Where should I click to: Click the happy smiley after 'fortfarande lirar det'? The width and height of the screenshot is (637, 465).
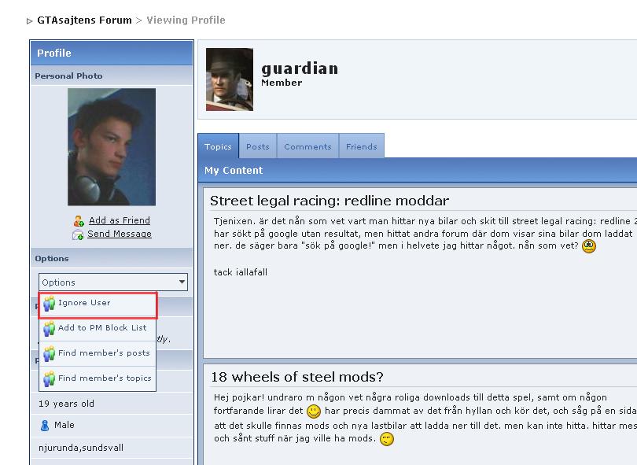(x=313, y=411)
